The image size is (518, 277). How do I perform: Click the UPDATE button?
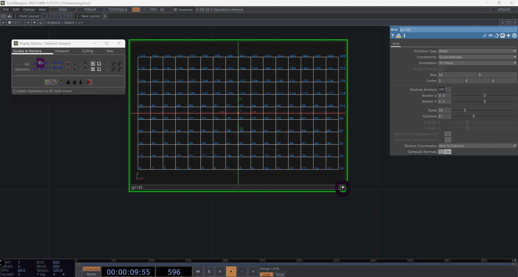tap(504, 9)
